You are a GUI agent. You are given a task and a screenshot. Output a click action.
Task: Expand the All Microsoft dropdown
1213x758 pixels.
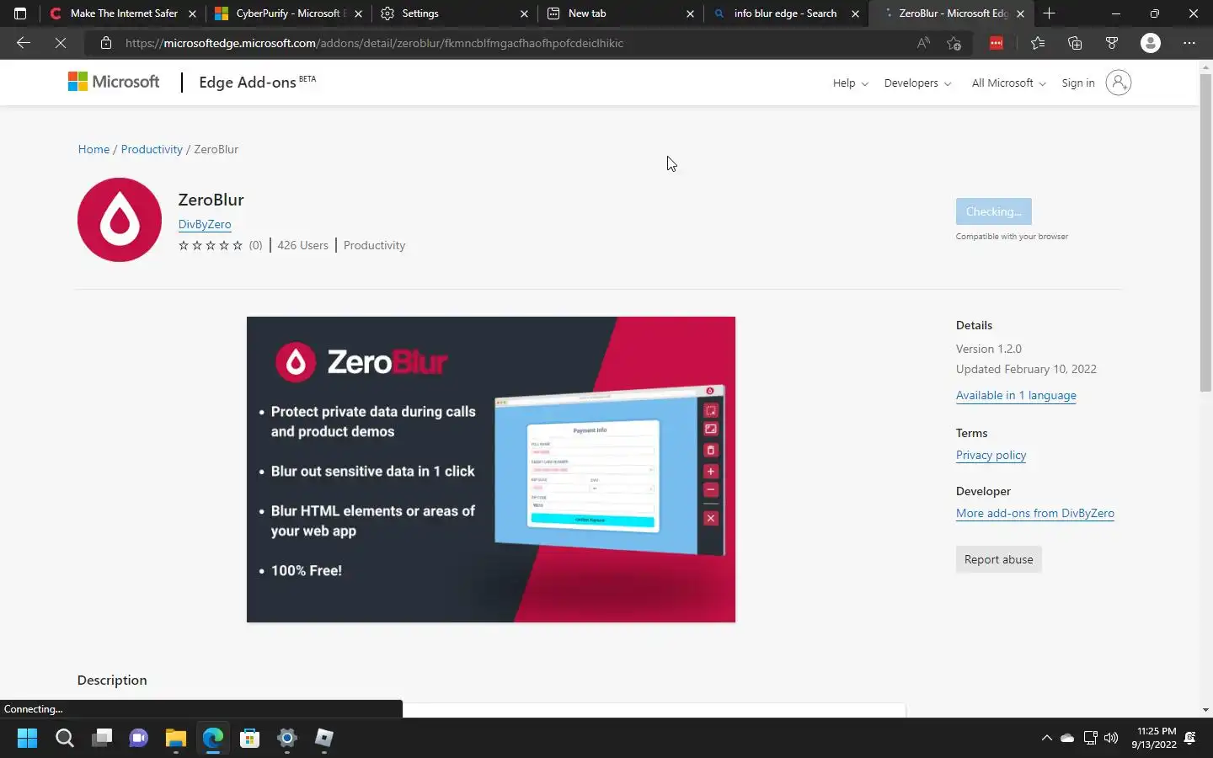(x=1008, y=83)
